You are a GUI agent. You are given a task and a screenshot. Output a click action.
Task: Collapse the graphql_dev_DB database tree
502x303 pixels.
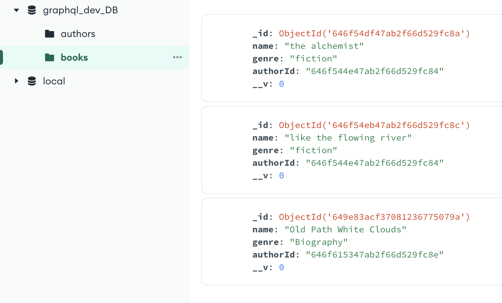coord(16,10)
